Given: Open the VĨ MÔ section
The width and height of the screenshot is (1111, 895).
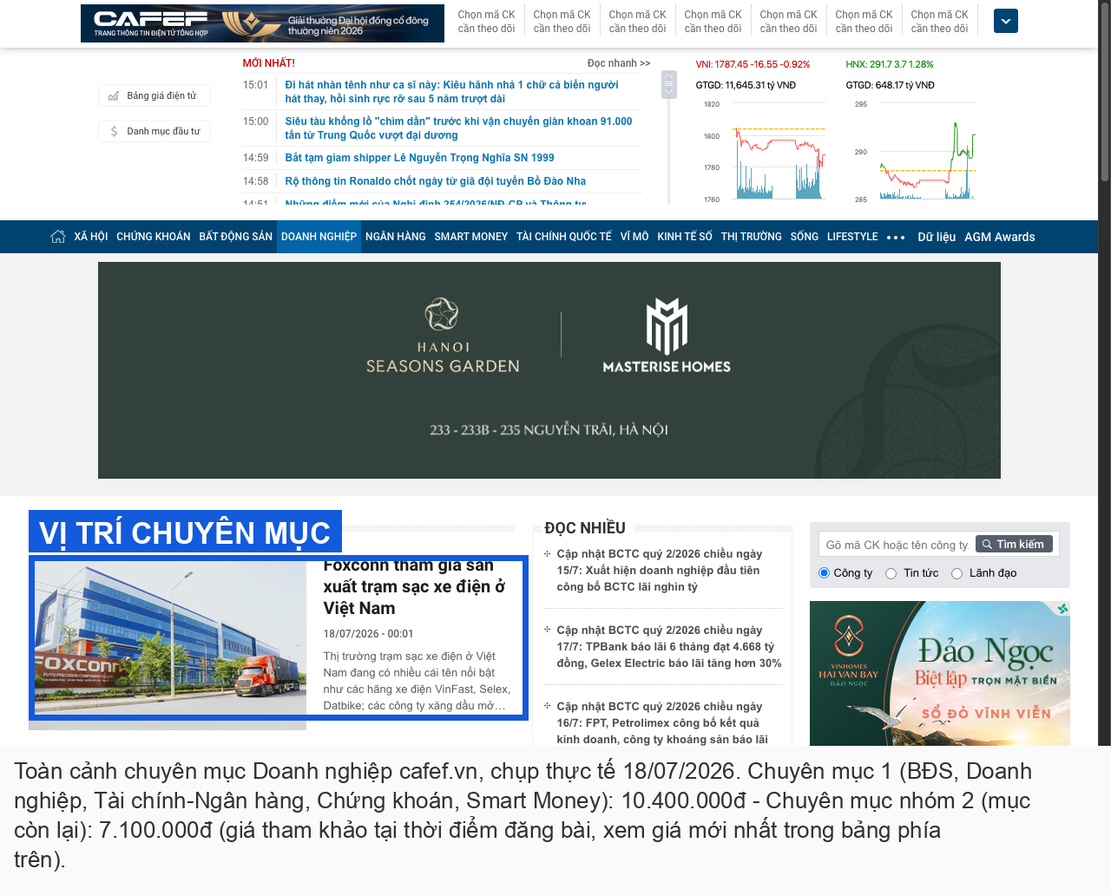Looking at the screenshot, I should point(634,237).
